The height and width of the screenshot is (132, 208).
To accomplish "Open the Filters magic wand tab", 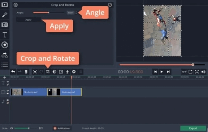I will tap(5, 14).
